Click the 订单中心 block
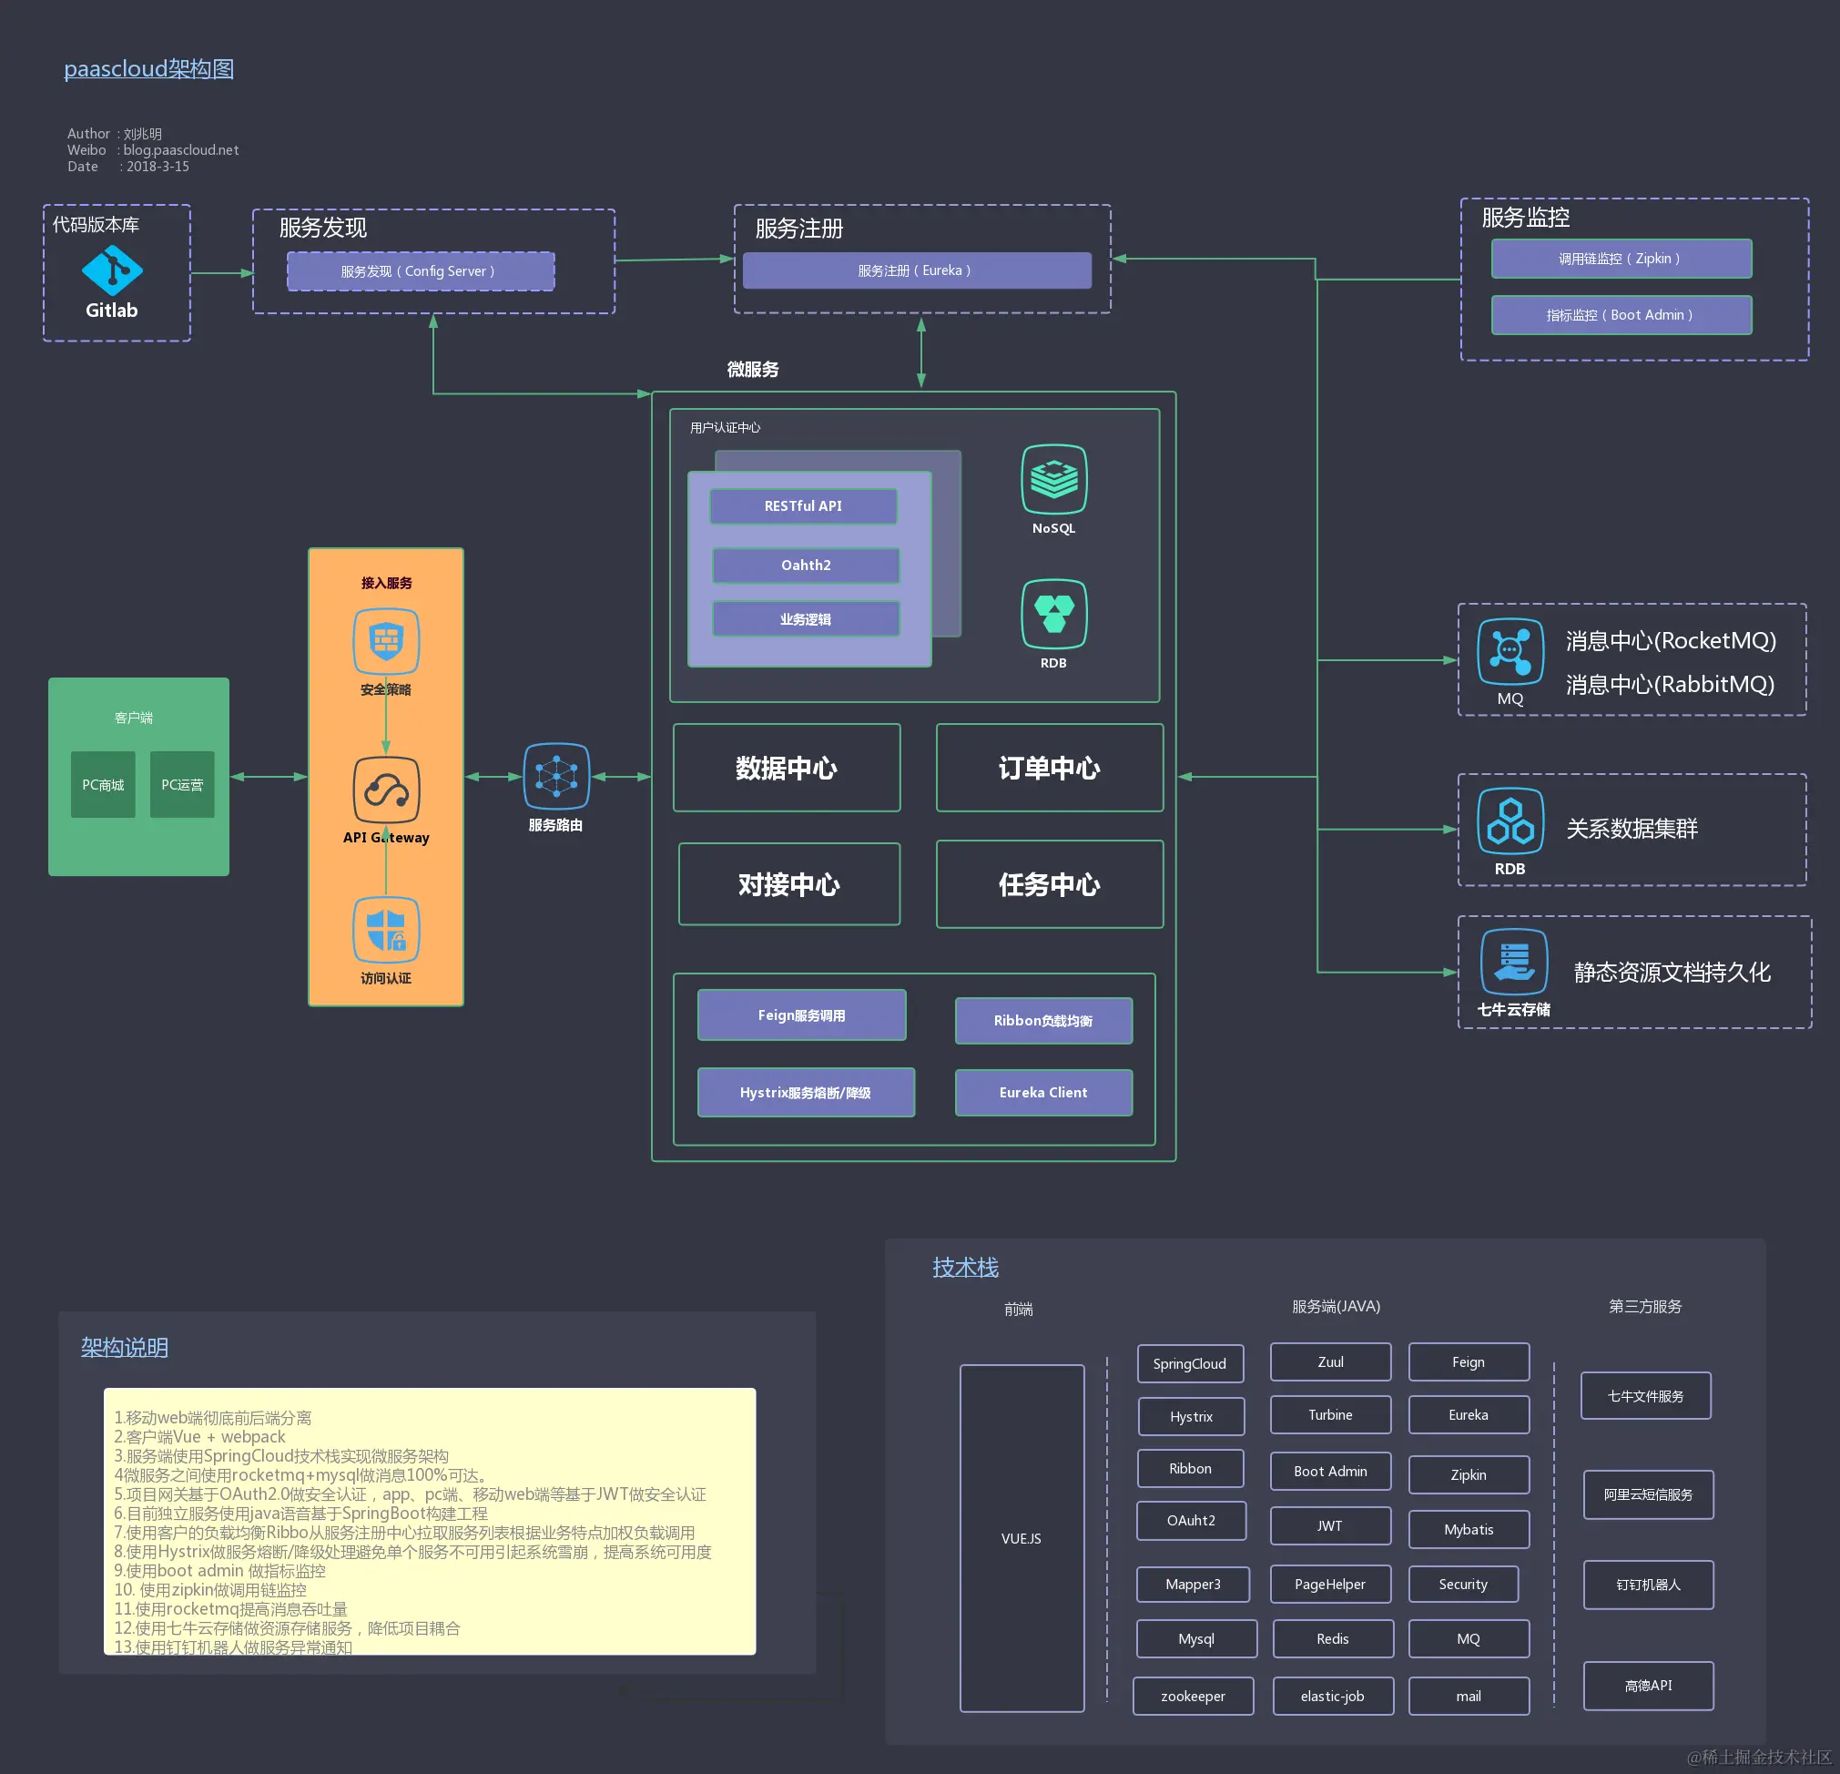The width and height of the screenshot is (1840, 1774). point(1049,768)
